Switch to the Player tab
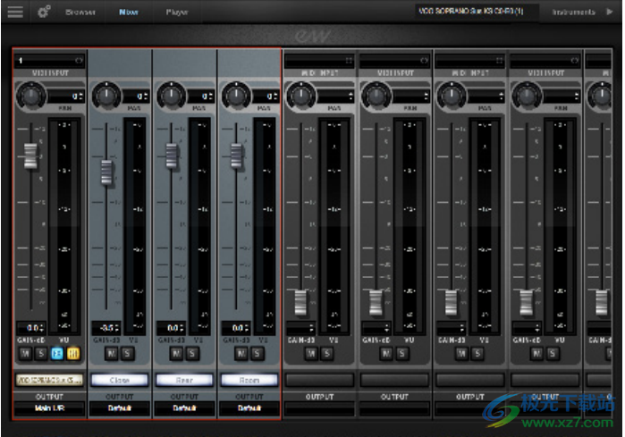Image resolution: width=625 pixels, height=437 pixels. (177, 12)
